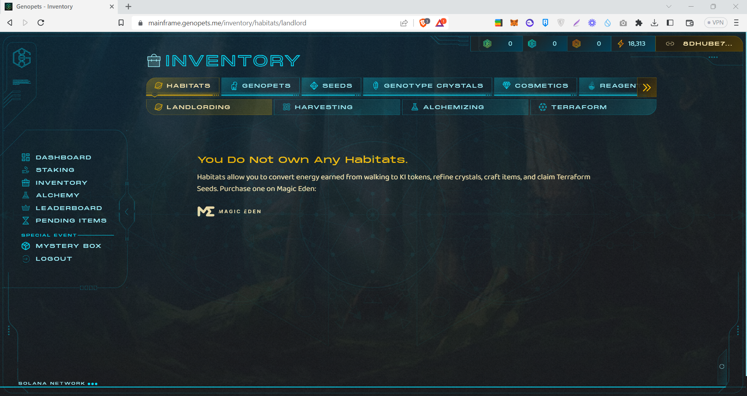Image resolution: width=747 pixels, height=396 pixels.
Task: Switch to the Genopets tab
Action: point(260,86)
